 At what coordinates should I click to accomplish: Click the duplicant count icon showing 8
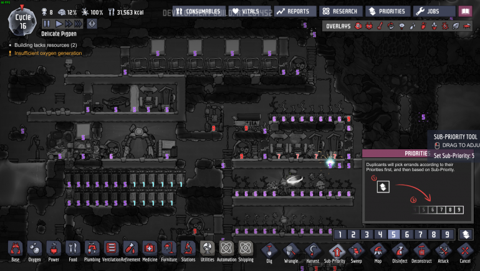[44, 12]
